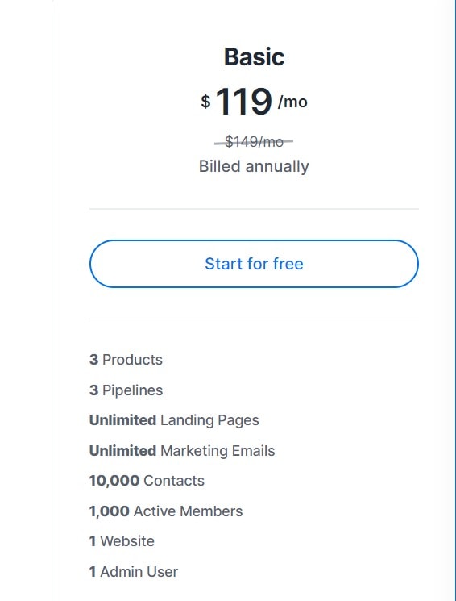Click the bold Unlimited word before Marketing Emails
This screenshot has height=601, width=456.
pyautogui.click(x=123, y=451)
